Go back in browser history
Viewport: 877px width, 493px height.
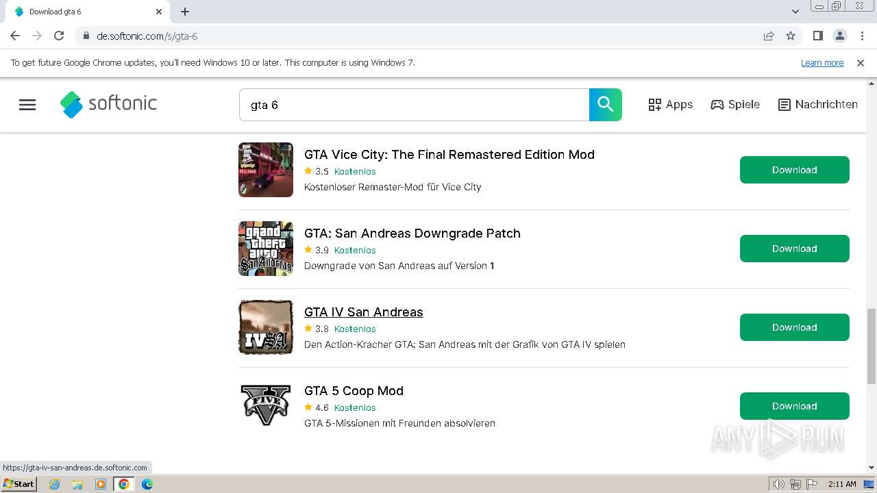pyautogui.click(x=15, y=36)
